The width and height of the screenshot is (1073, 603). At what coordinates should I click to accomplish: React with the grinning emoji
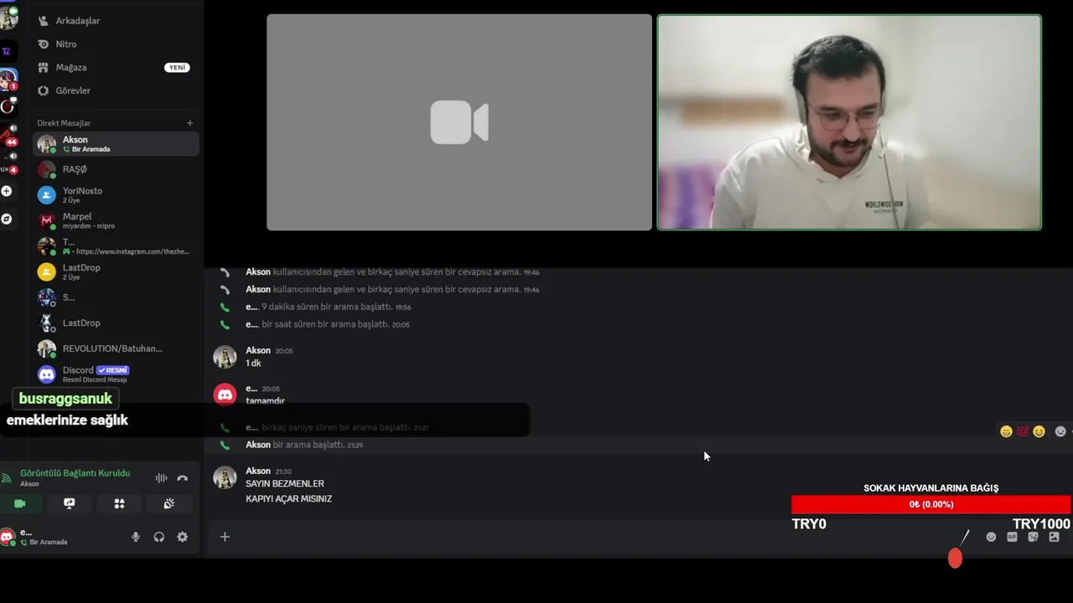(x=1006, y=431)
